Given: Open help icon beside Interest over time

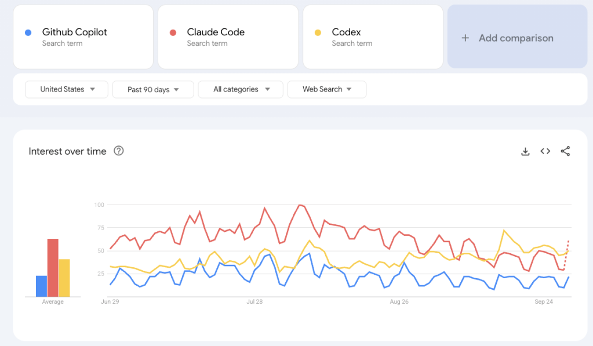Looking at the screenshot, I should point(119,151).
